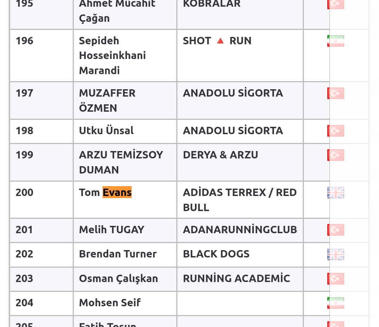Click the name ARZU TEMİZSOY DUMAN
The image size is (379, 327).
121,162
